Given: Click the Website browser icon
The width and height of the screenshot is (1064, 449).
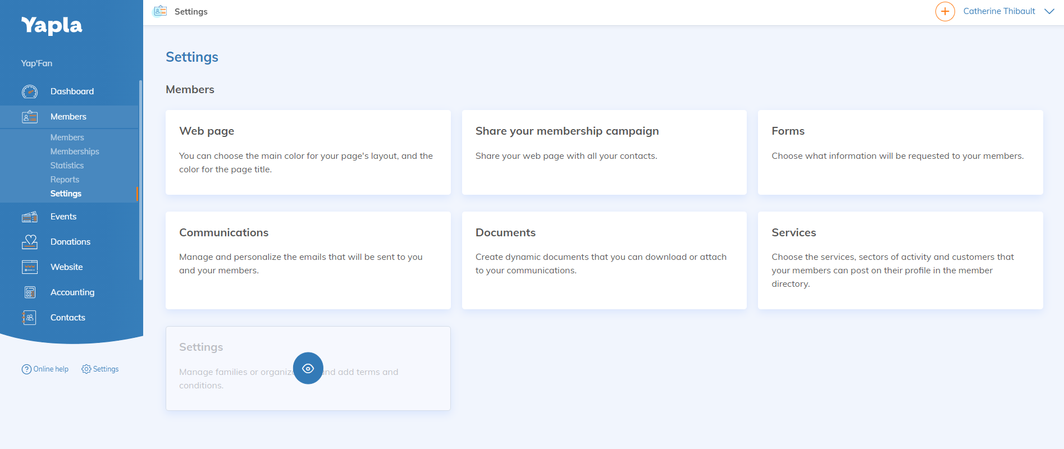Looking at the screenshot, I should tap(30, 267).
